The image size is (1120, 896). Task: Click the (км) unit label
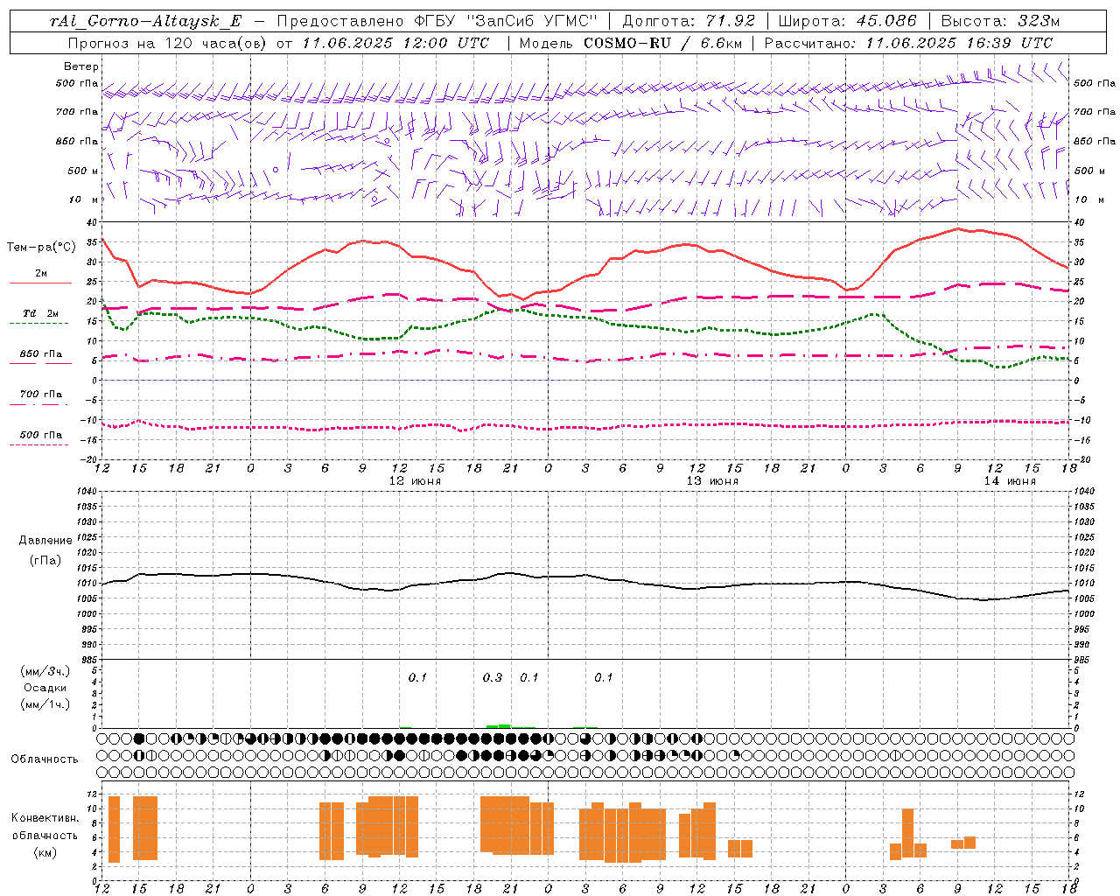point(45,852)
